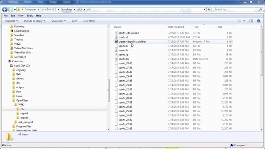The width and height of the screenshot is (265, 149).
Task: Select the OpenEdge breadcrumb segment
Action: click(x=66, y=10)
